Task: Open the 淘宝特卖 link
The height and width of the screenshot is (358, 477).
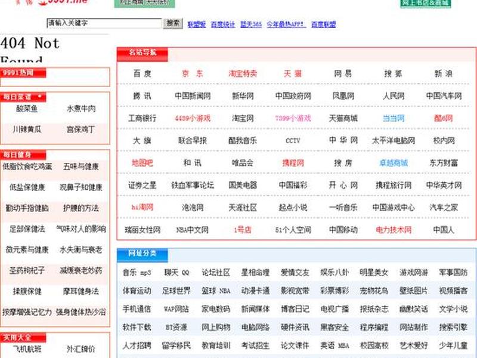Action: pos(243,73)
